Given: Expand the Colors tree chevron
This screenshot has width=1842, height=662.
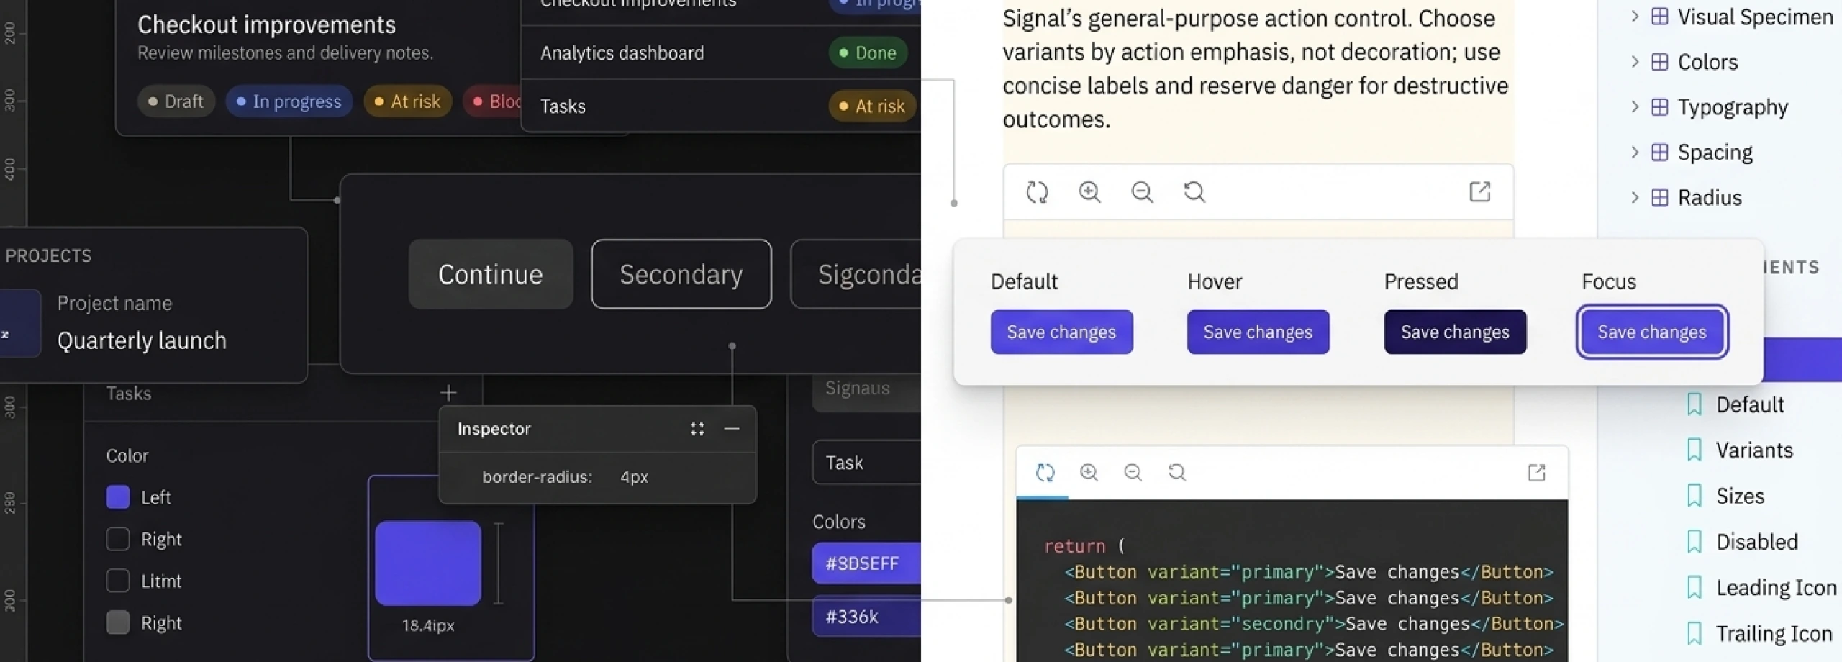Looking at the screenshot, I should pyautogui.click(x=1635, y=62).
